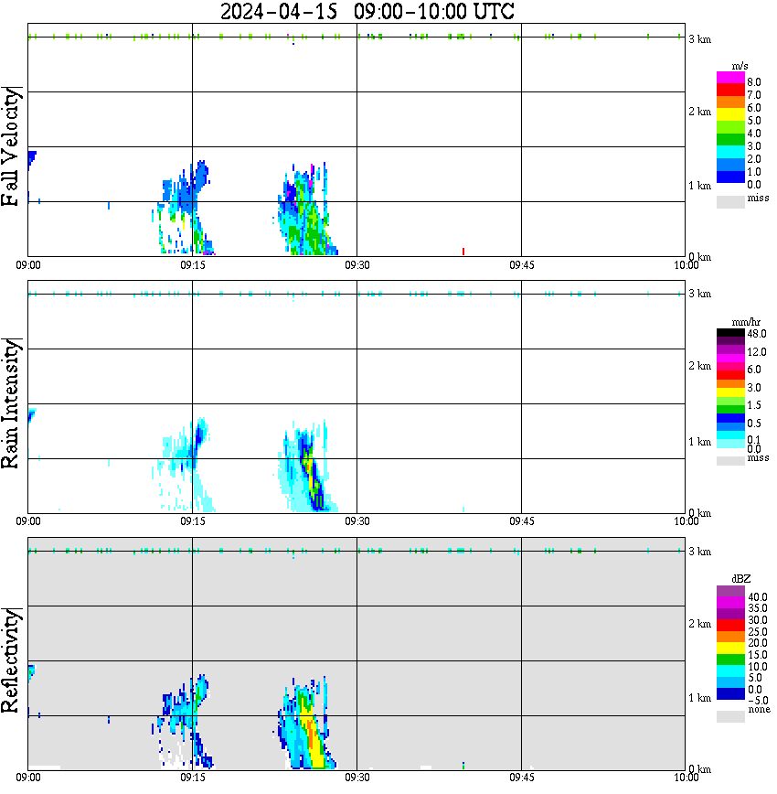
Task: Click the 'dBZ' unit label
Action: 741,579
